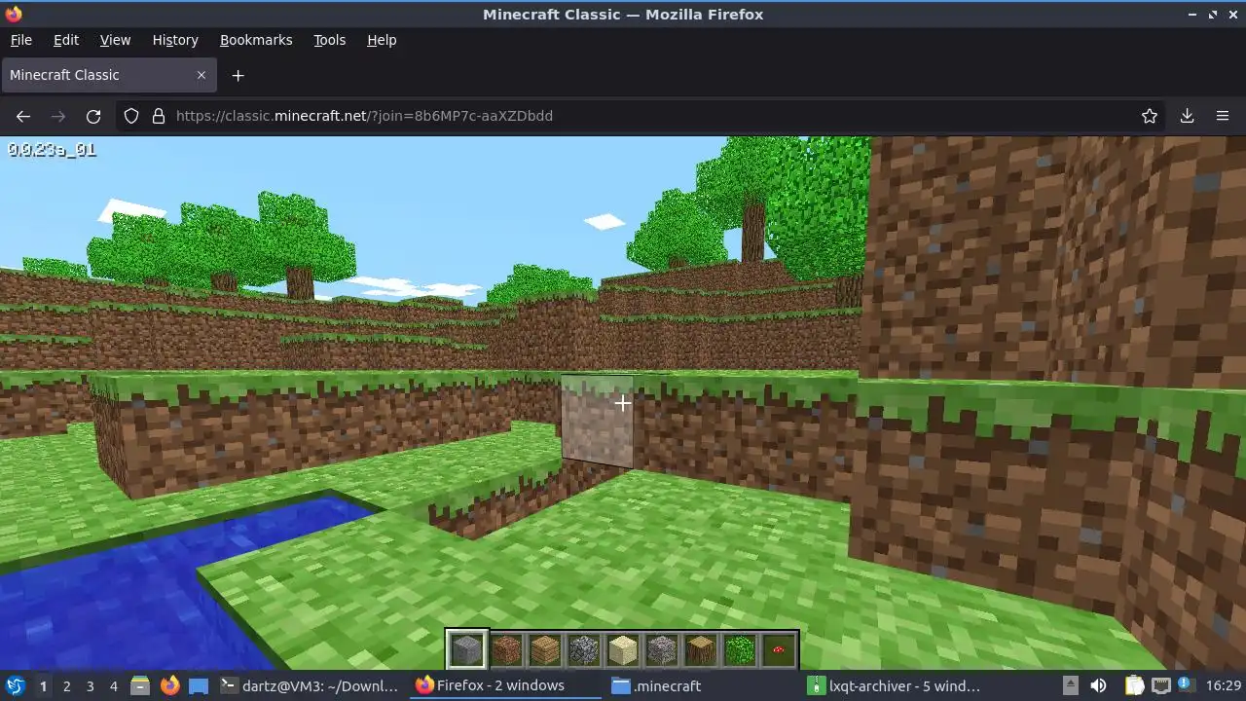Open the Firefox downloads panel
1246x701 pixels.
coord(1187,116)
